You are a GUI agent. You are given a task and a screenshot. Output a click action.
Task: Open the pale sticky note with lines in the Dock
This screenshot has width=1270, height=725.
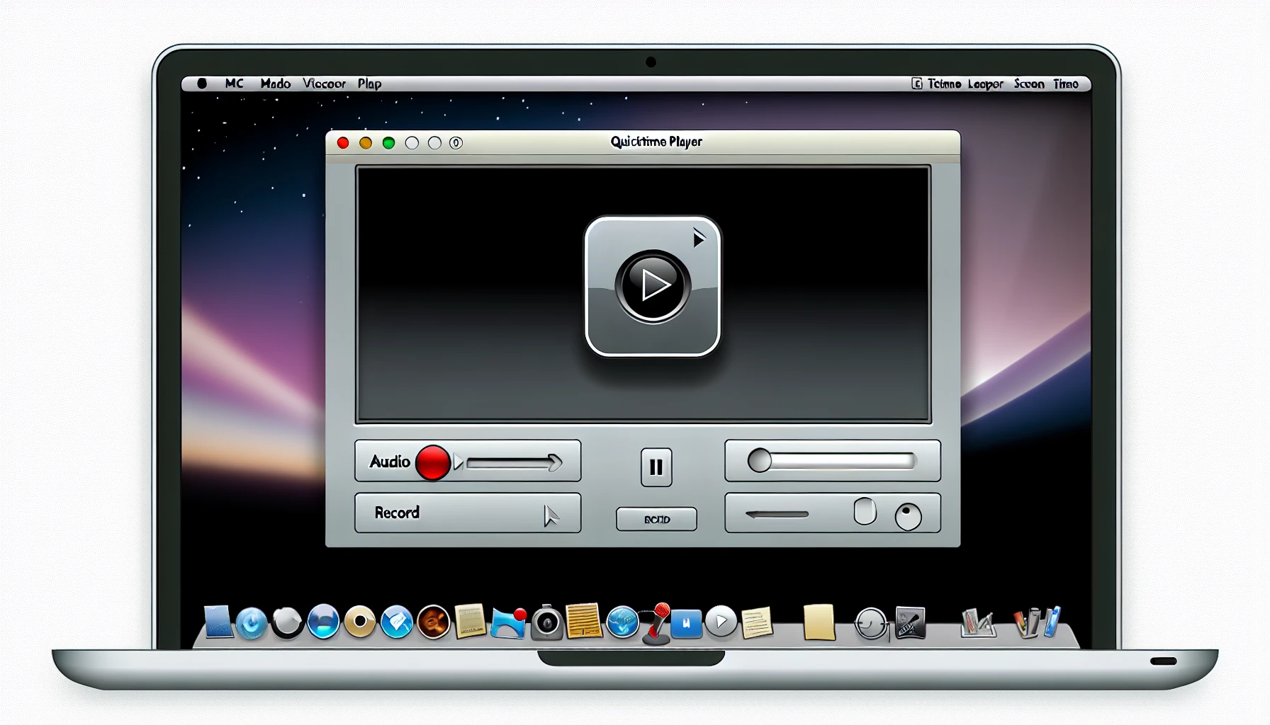(757, 623)
